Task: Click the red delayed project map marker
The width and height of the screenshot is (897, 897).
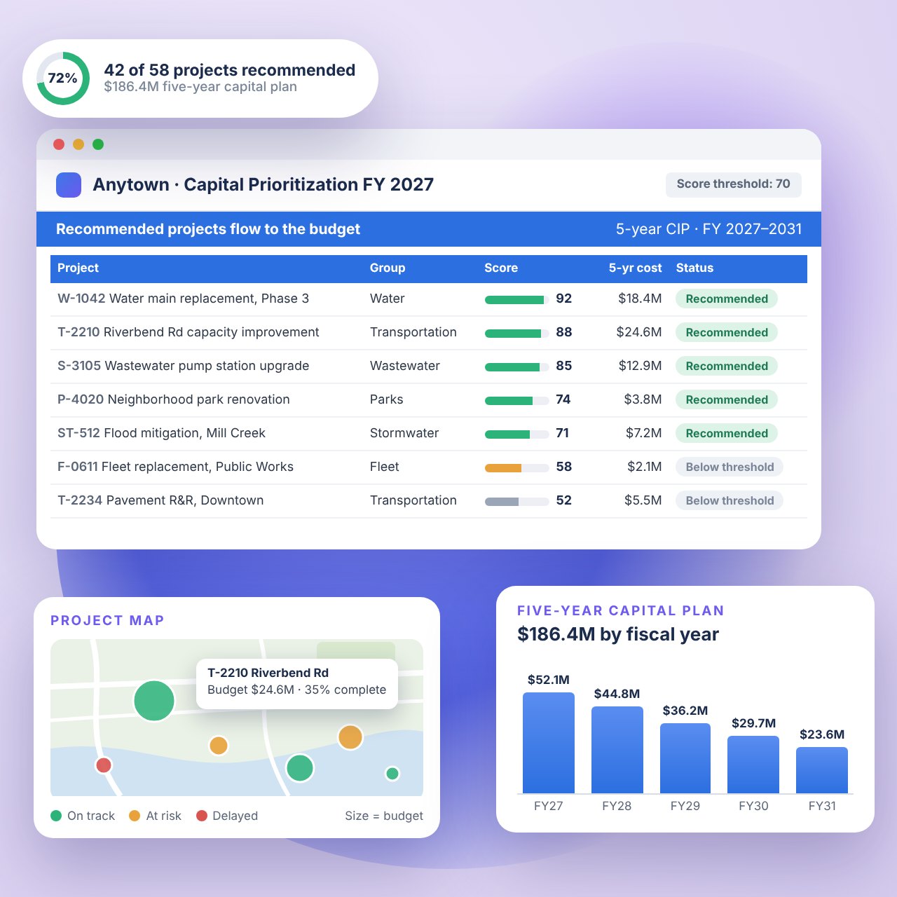Action: pyautogui.click(x=104, y=765)
